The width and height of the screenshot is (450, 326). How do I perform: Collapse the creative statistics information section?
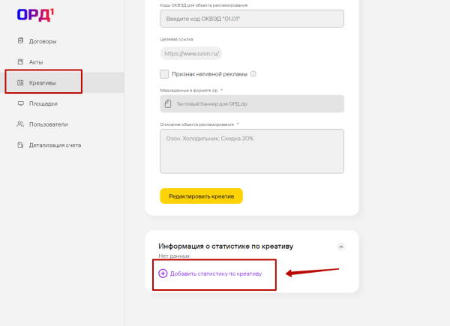(340, 246)
